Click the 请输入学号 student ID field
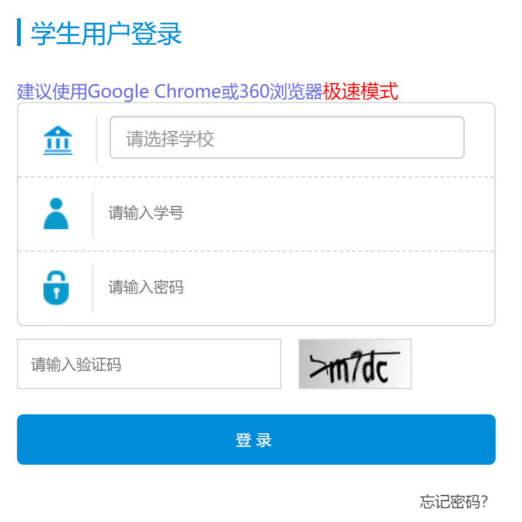 click(252, 212)
